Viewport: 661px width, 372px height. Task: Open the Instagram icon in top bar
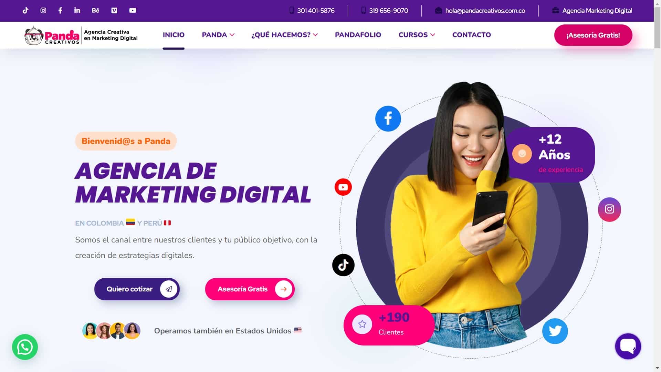pyautogui.click(x=43, y=11)
